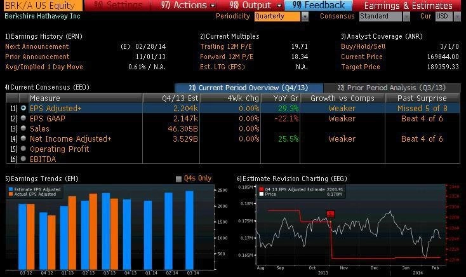Select the EPS GAAP radio button

(x=23, y=118)
